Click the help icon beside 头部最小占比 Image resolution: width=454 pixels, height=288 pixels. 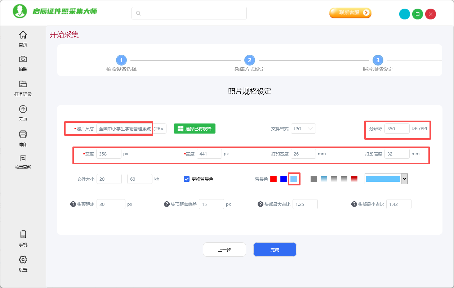point(354,204)
